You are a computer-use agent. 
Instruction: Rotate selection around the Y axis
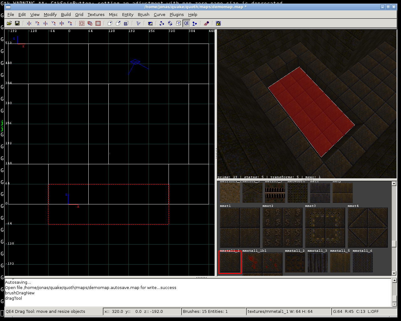[x=54, y=23]
